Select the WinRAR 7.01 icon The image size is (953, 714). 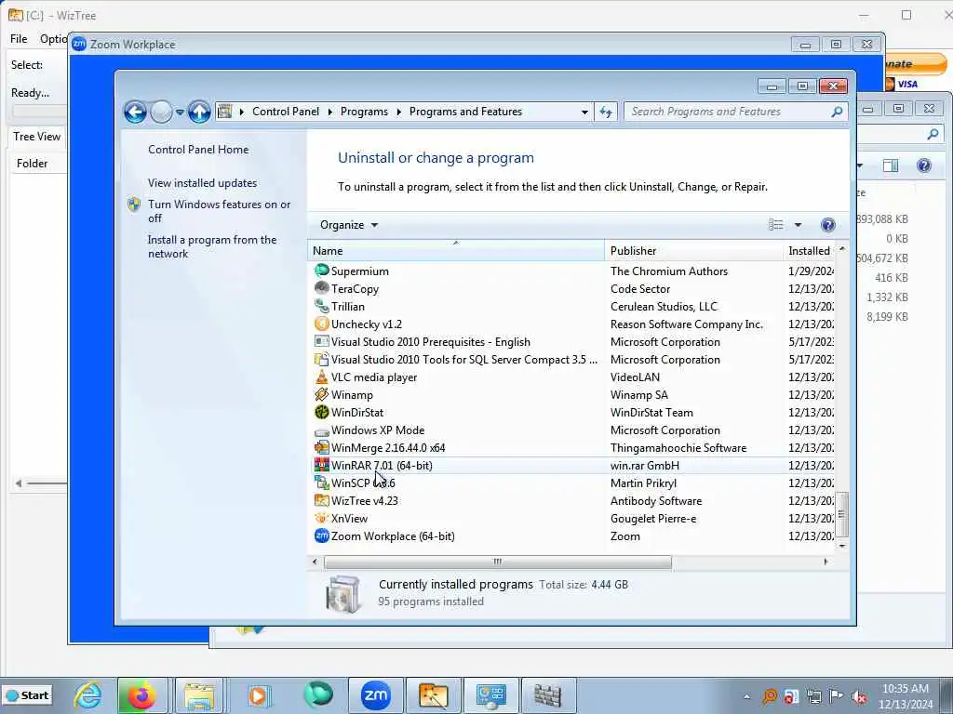pyautogui.click(x=321, y=465)
